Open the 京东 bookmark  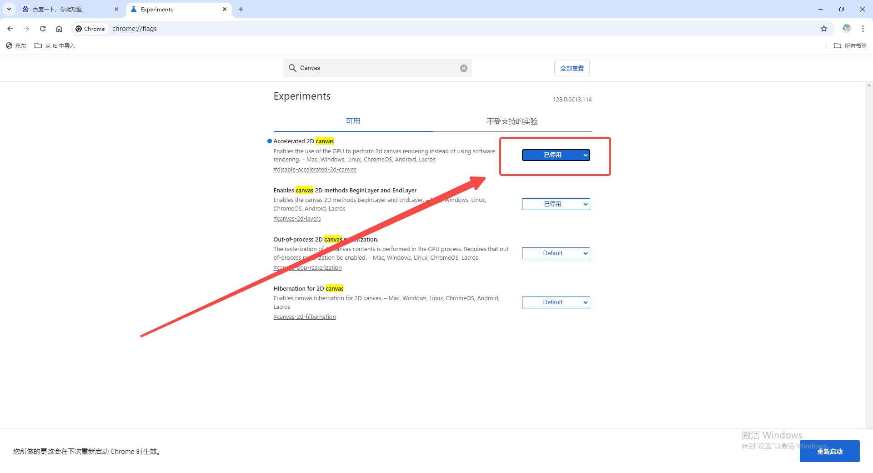coord(16,45)
